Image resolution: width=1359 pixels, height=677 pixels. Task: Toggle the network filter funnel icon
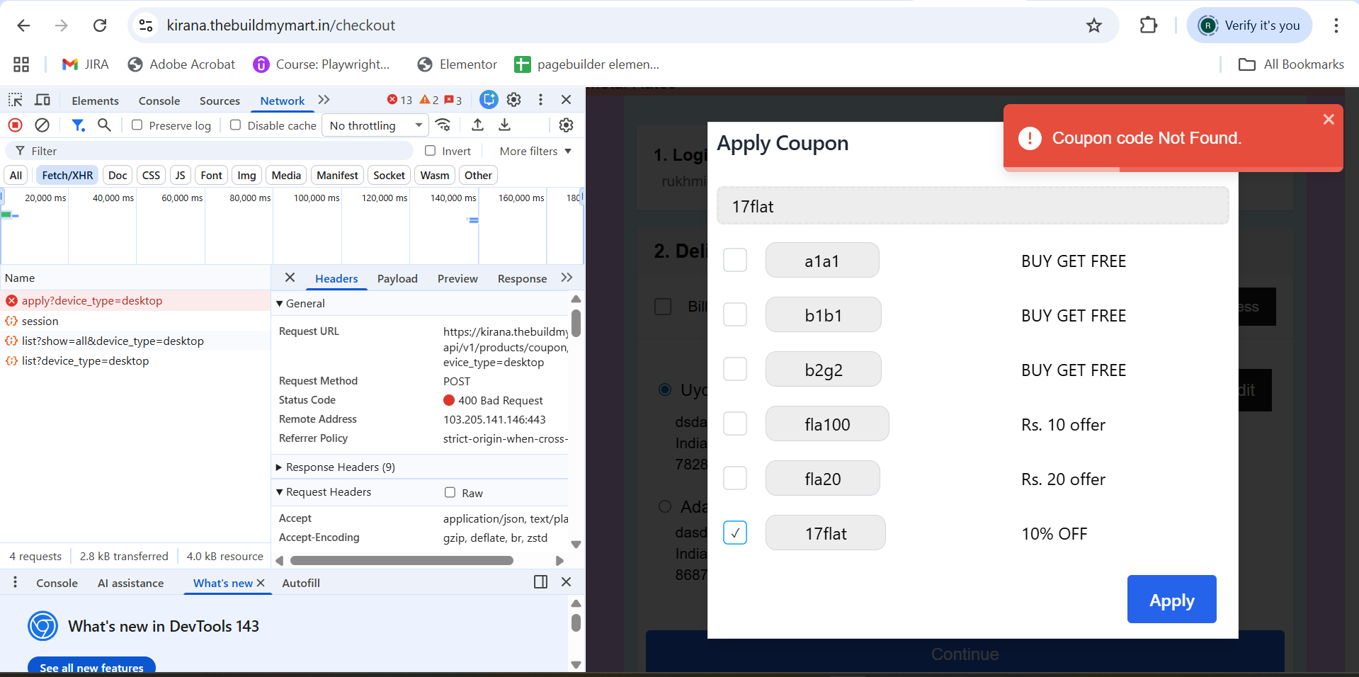pyautogui.click(x=78, y=125)
